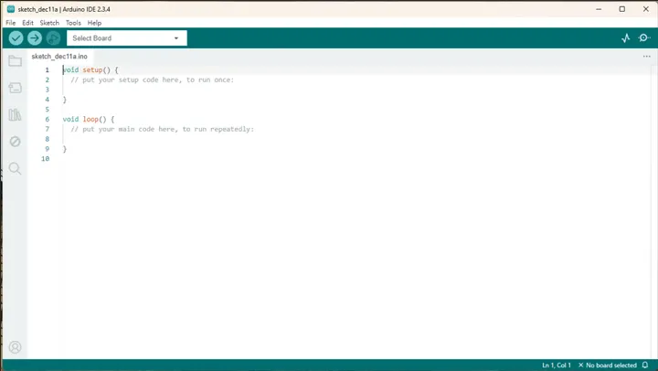Open the Serial Monitor
The width and height of the screenshot is (658, 371).
coord(643,38)
